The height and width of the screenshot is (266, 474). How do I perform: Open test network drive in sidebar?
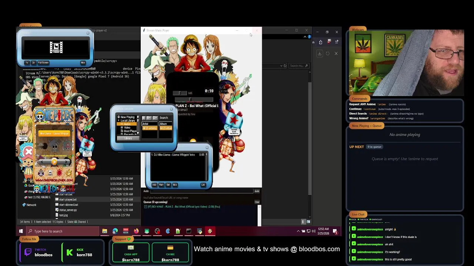click(37, 197)
